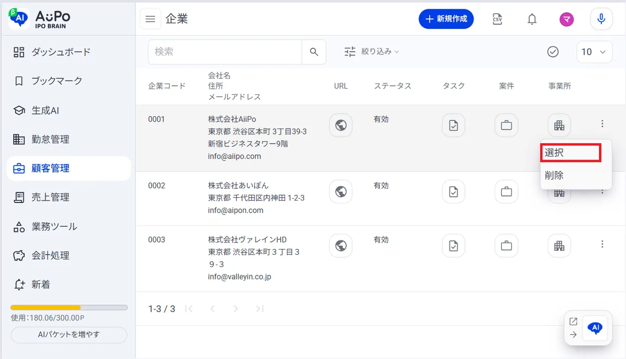Click the search magnifier icon
This screenshot has height=359, width=626.
314,52
